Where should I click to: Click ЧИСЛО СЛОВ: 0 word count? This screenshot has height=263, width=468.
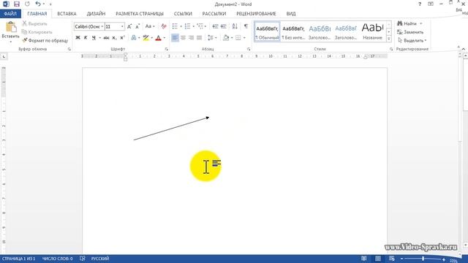57,259
